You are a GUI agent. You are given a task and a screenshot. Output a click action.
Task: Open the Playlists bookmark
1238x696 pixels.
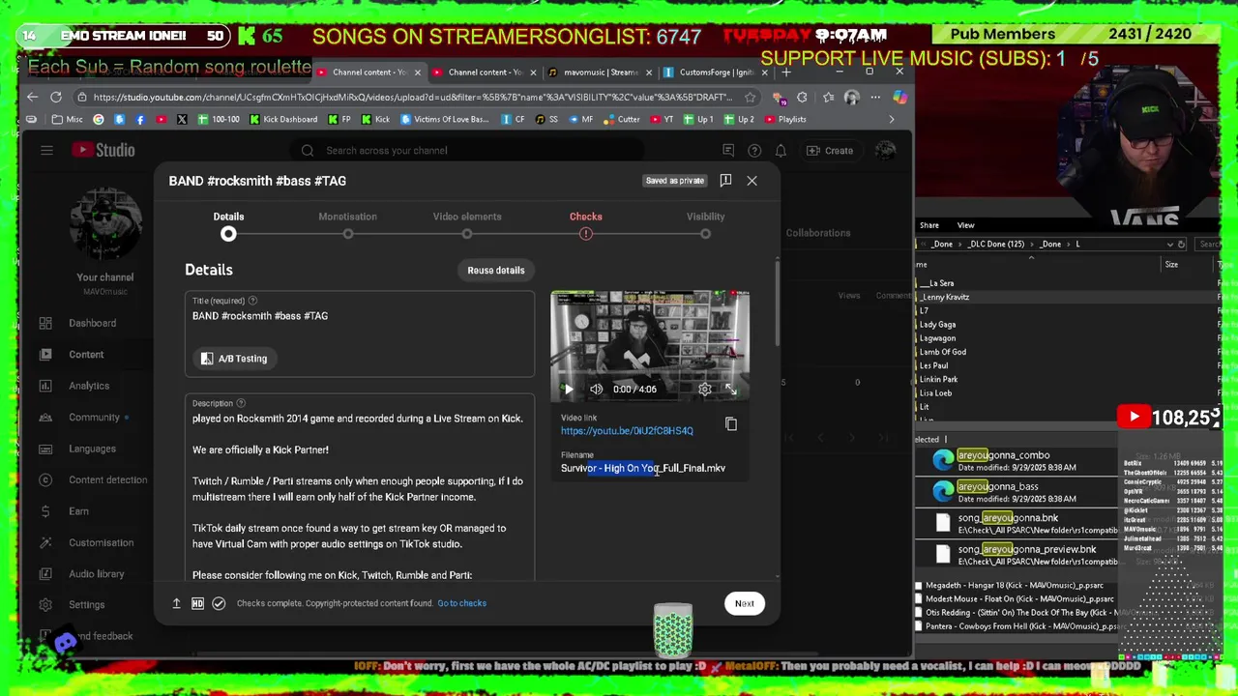[784, 119]
